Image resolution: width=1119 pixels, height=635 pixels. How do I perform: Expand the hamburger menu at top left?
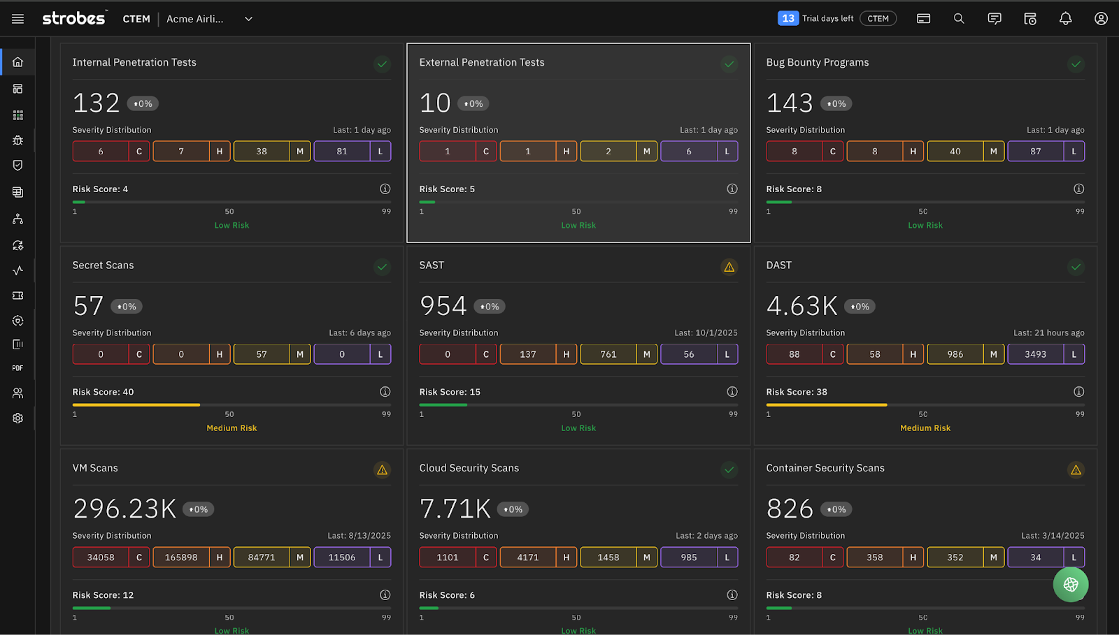tap(17, 18)
